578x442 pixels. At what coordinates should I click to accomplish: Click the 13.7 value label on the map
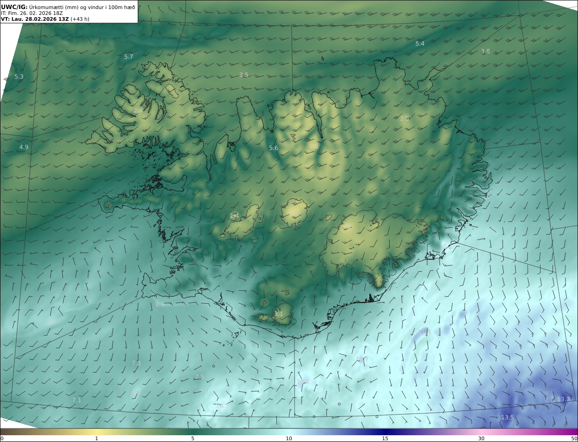(x=564, y=400)
